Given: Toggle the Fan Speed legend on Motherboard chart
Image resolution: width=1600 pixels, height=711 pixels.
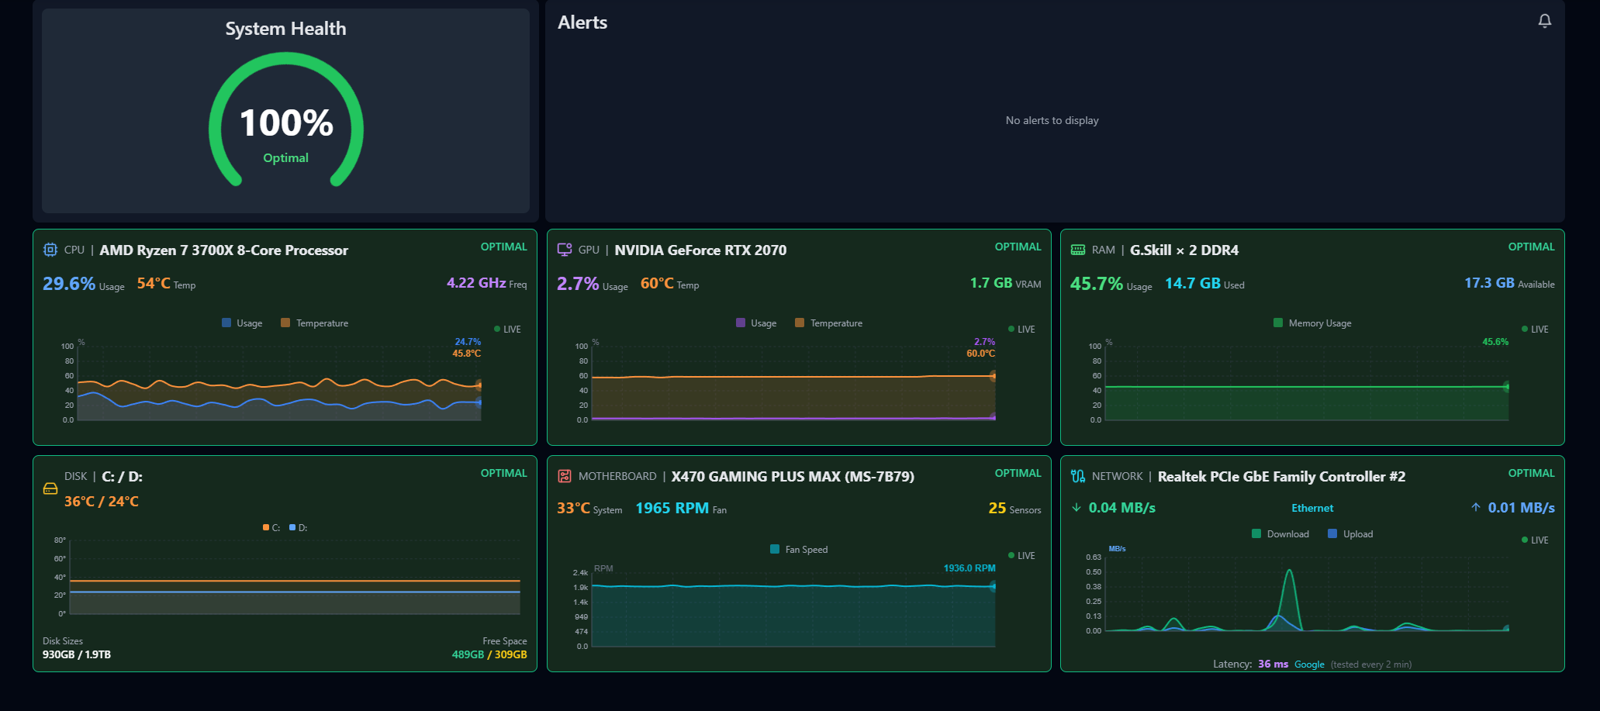Looking at the screenshot, I should (800, 549).
